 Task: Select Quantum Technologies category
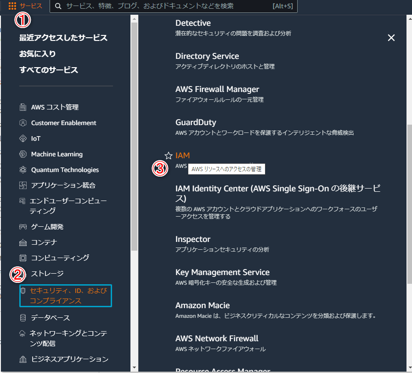(65, 170)
